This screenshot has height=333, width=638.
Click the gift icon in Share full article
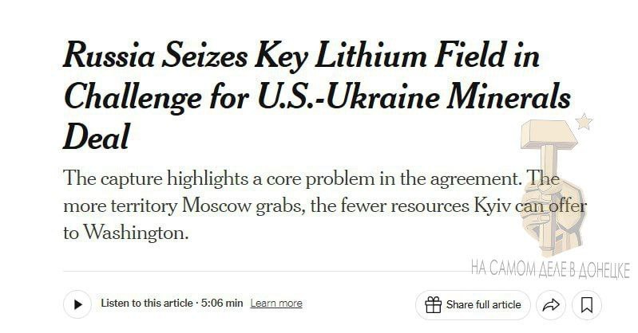pyautogui.click(x=433, y=304)
